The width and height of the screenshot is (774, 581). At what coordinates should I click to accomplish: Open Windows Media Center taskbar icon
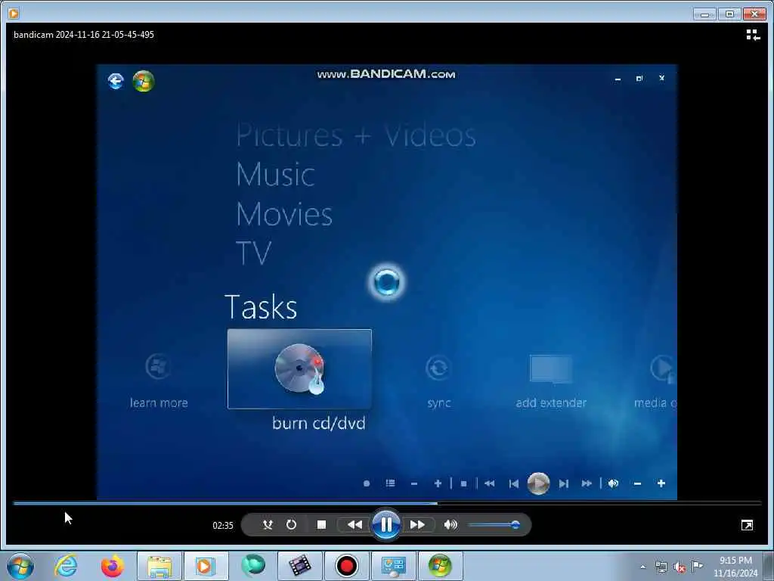(441, 566)
